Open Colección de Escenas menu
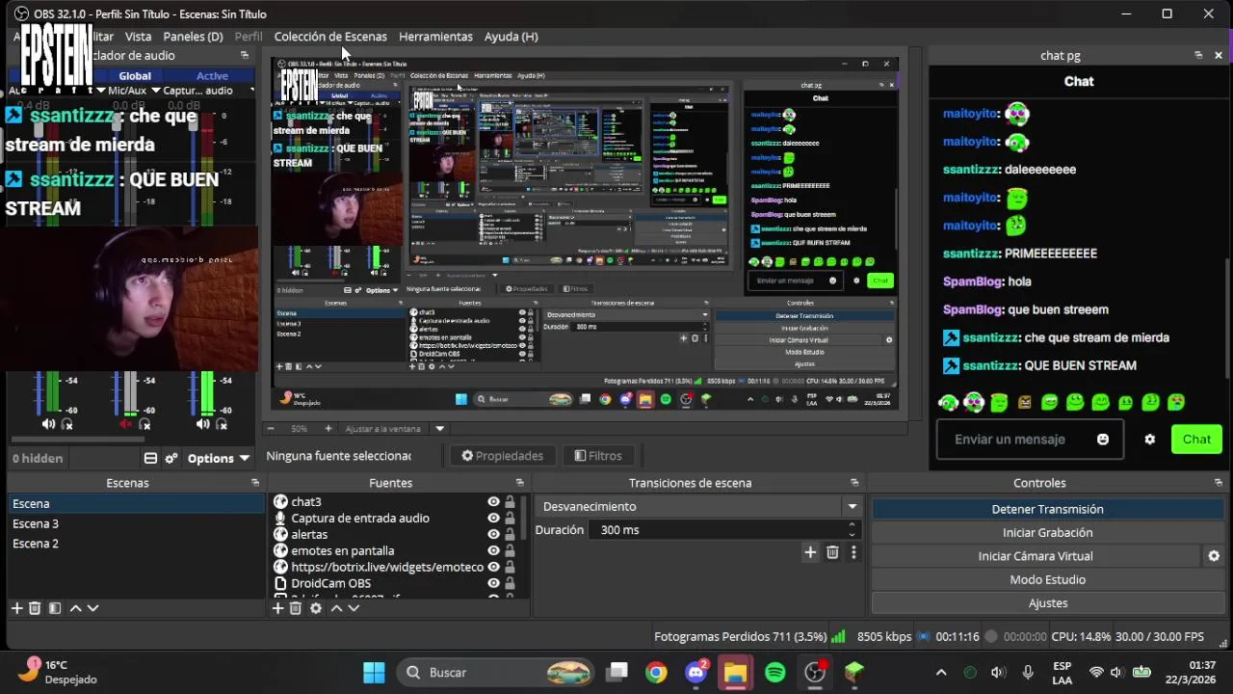Screen dimensions: 1233x694 tap(330, 37)
